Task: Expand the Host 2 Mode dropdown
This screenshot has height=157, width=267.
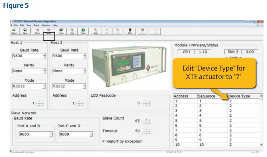Action: click(x=84, y=86)
